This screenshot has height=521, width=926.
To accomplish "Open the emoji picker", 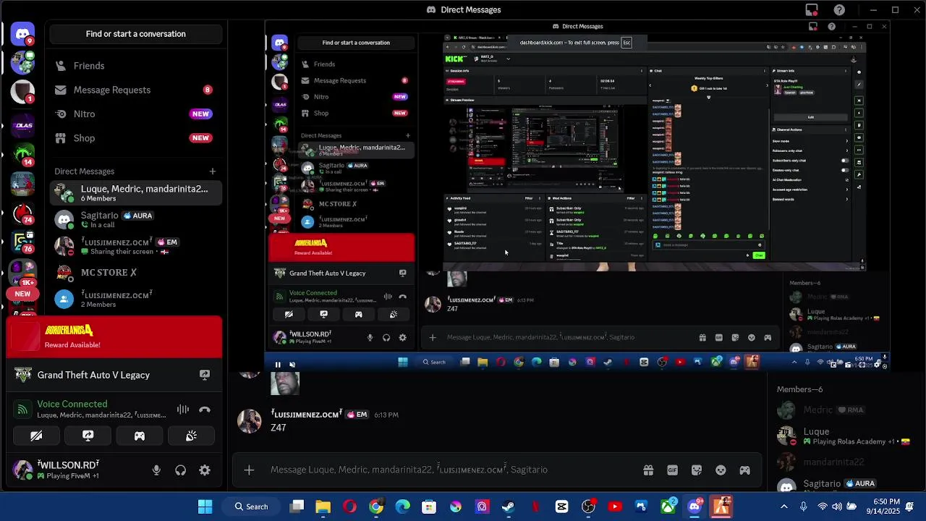I will 721,470.
